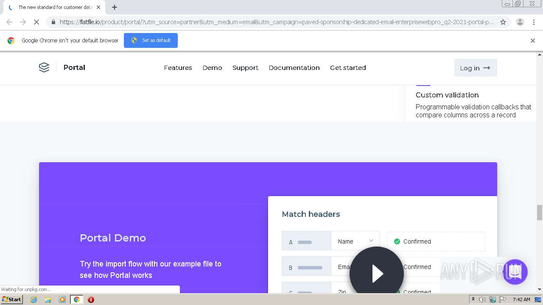Click the Custom validation heading

[447, 95]
